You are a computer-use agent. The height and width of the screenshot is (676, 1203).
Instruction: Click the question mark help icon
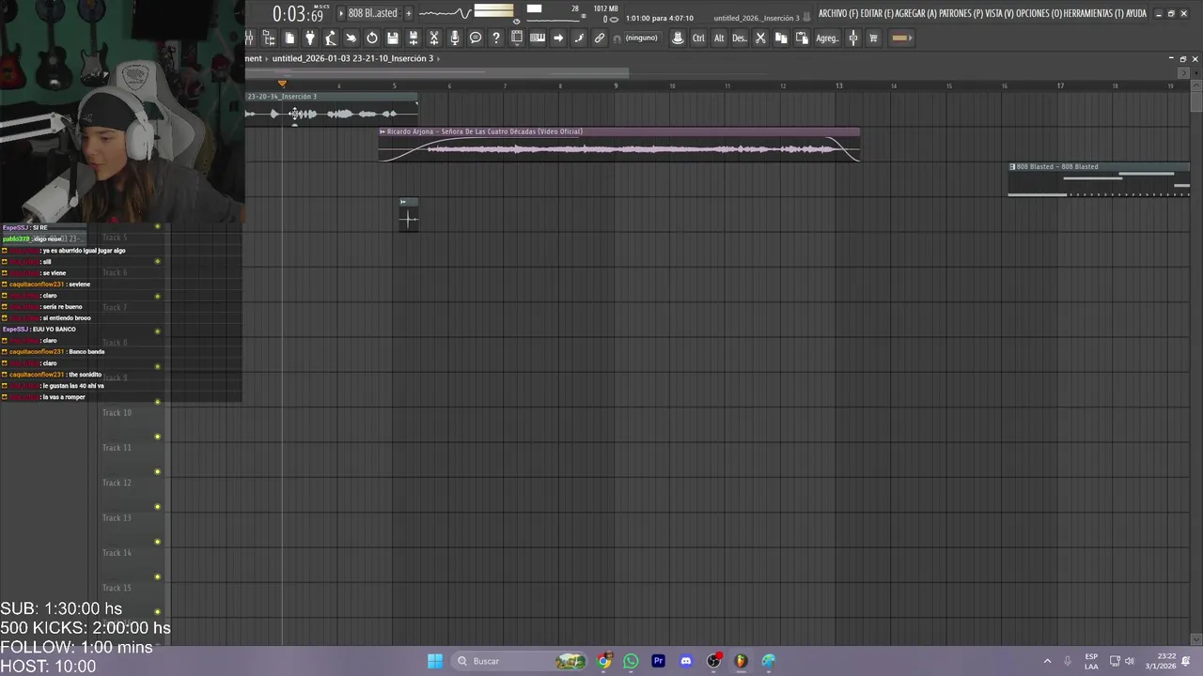[x=496, y=38]
